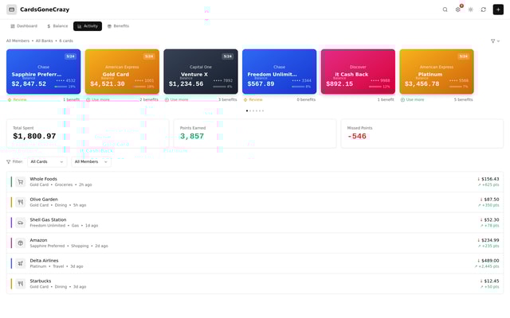Image resolution: width=510 pixels, height=318 pixels.
Task: Click Amazon package box icon
Action: pos(20,243)
